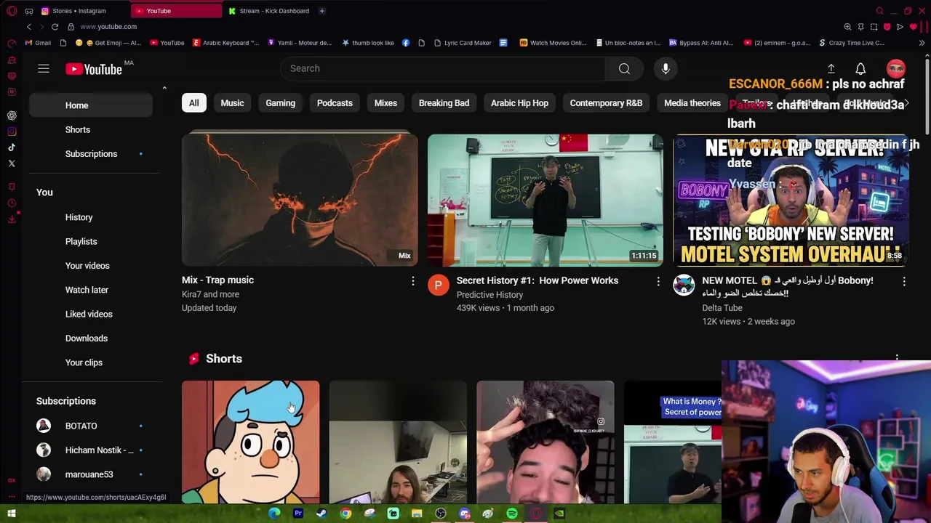Click the Windows Start button
This screenshot has width=931, height=523.
pos(12,514)
